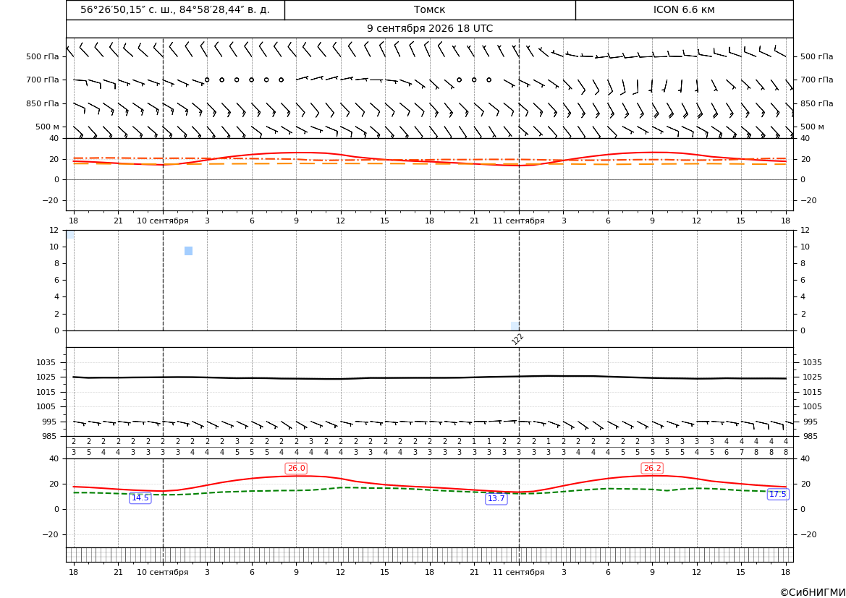Click the 10 сентября label on bottom axis
846x598 pixels.
(162, 572)
